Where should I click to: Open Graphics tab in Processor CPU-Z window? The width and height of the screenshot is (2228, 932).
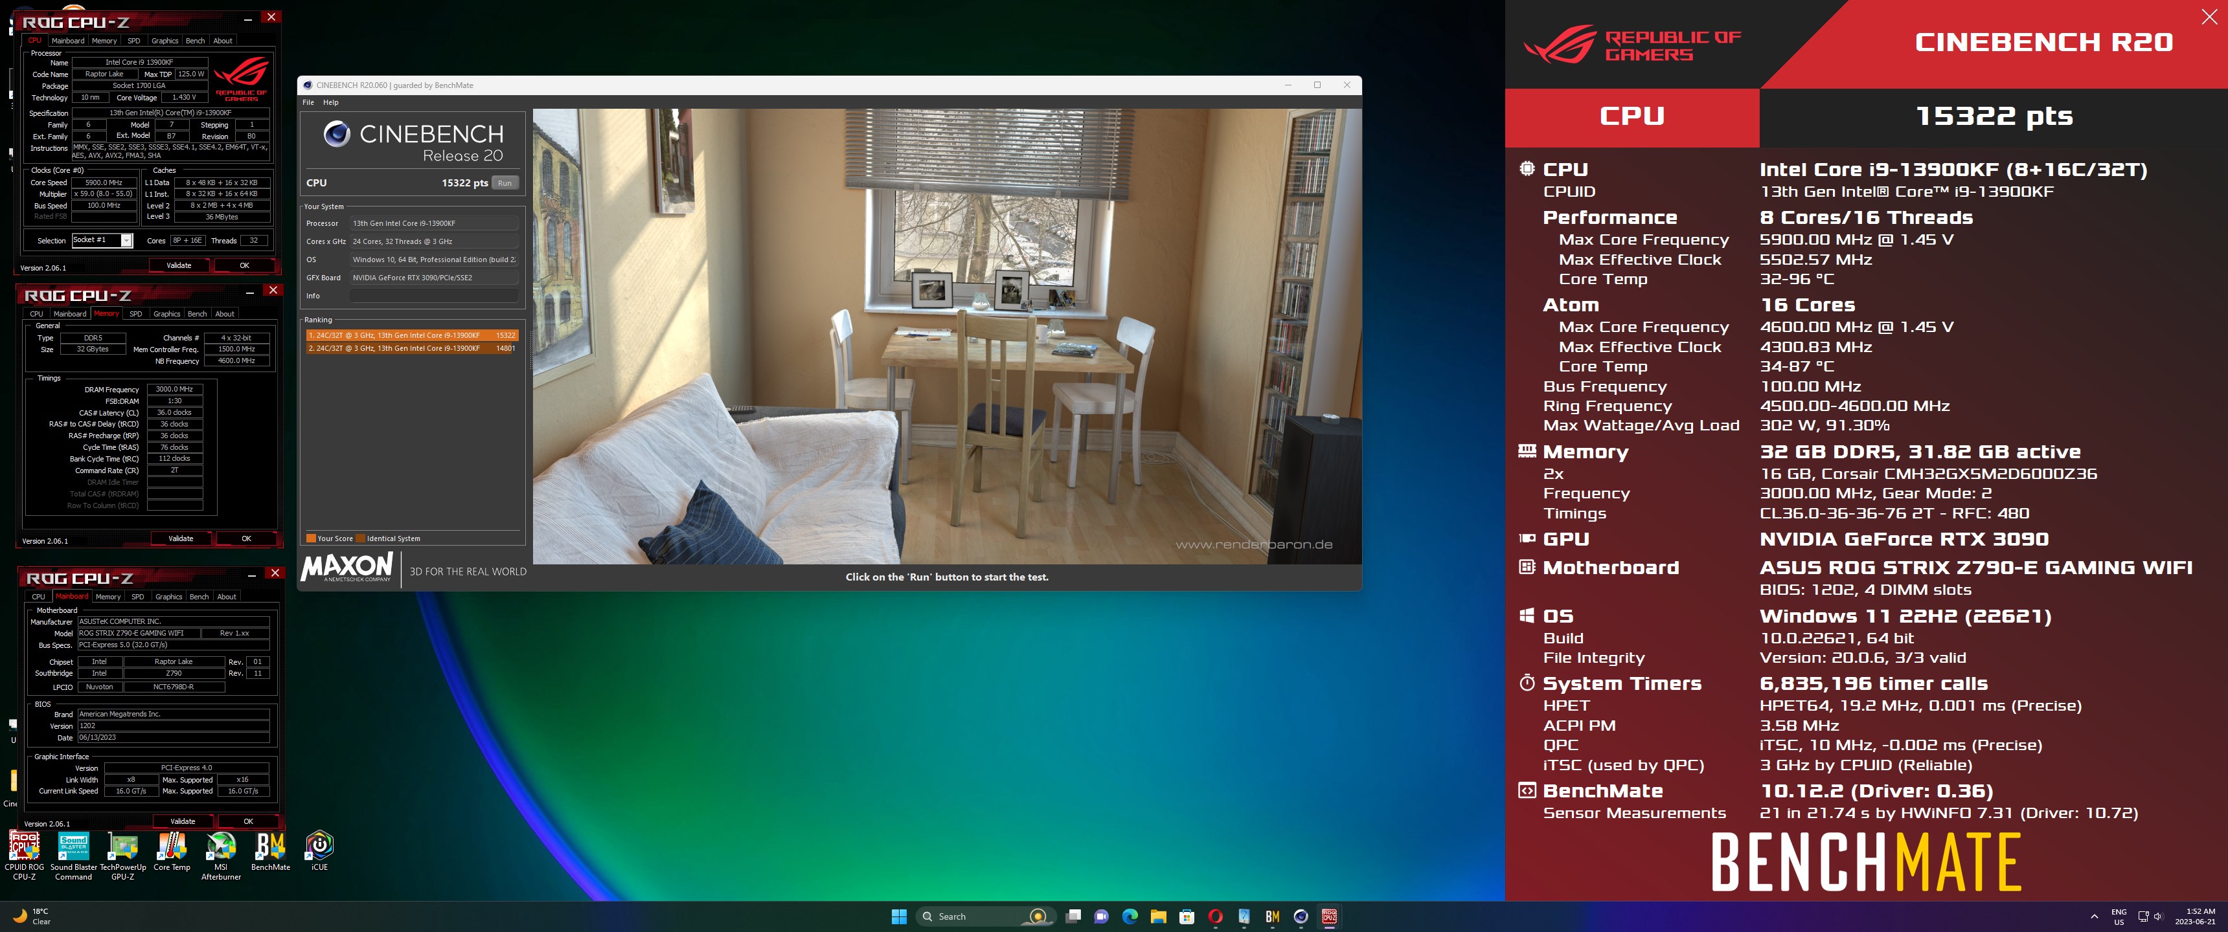165,41
